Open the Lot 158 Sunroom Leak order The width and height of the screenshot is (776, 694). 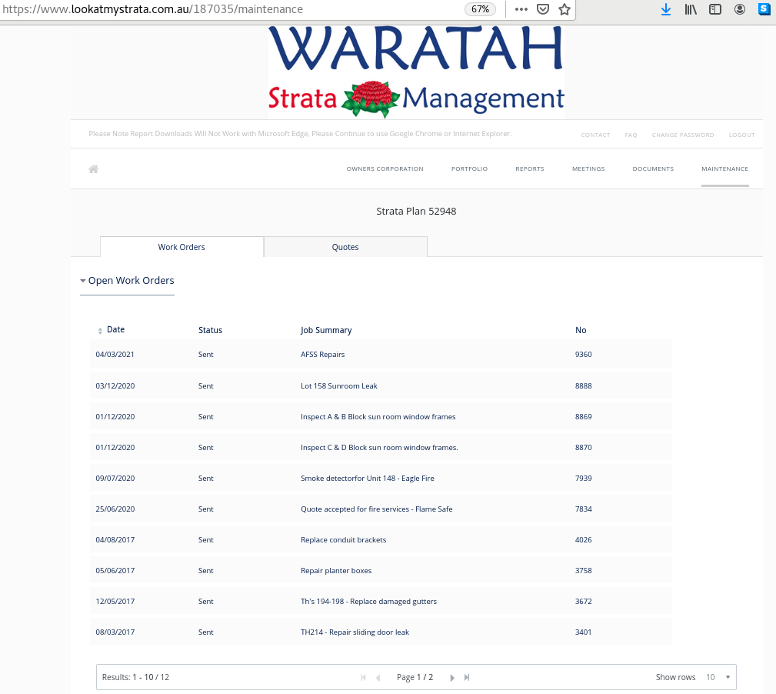click(x=339, y=386)
